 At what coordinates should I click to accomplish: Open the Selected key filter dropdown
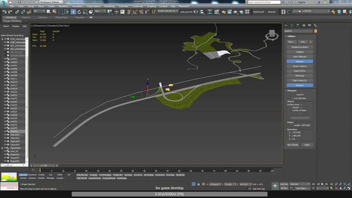coord(300,184)
